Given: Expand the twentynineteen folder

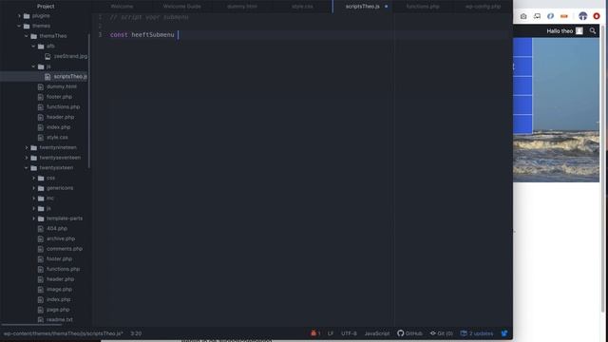Looking at the screenshot, I should pos(27,147).
